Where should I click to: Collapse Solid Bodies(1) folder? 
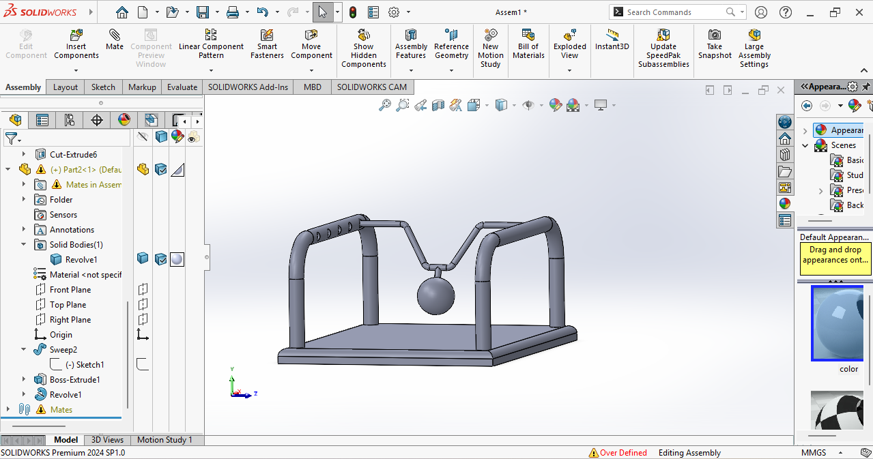(x=24, y=244)
